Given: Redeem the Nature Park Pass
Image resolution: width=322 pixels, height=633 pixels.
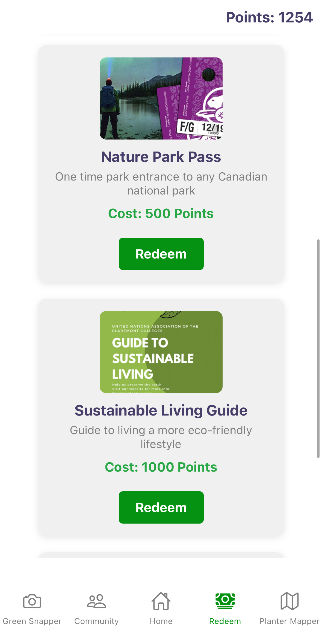Looking at the screenshot, I should tap(161, 254).
